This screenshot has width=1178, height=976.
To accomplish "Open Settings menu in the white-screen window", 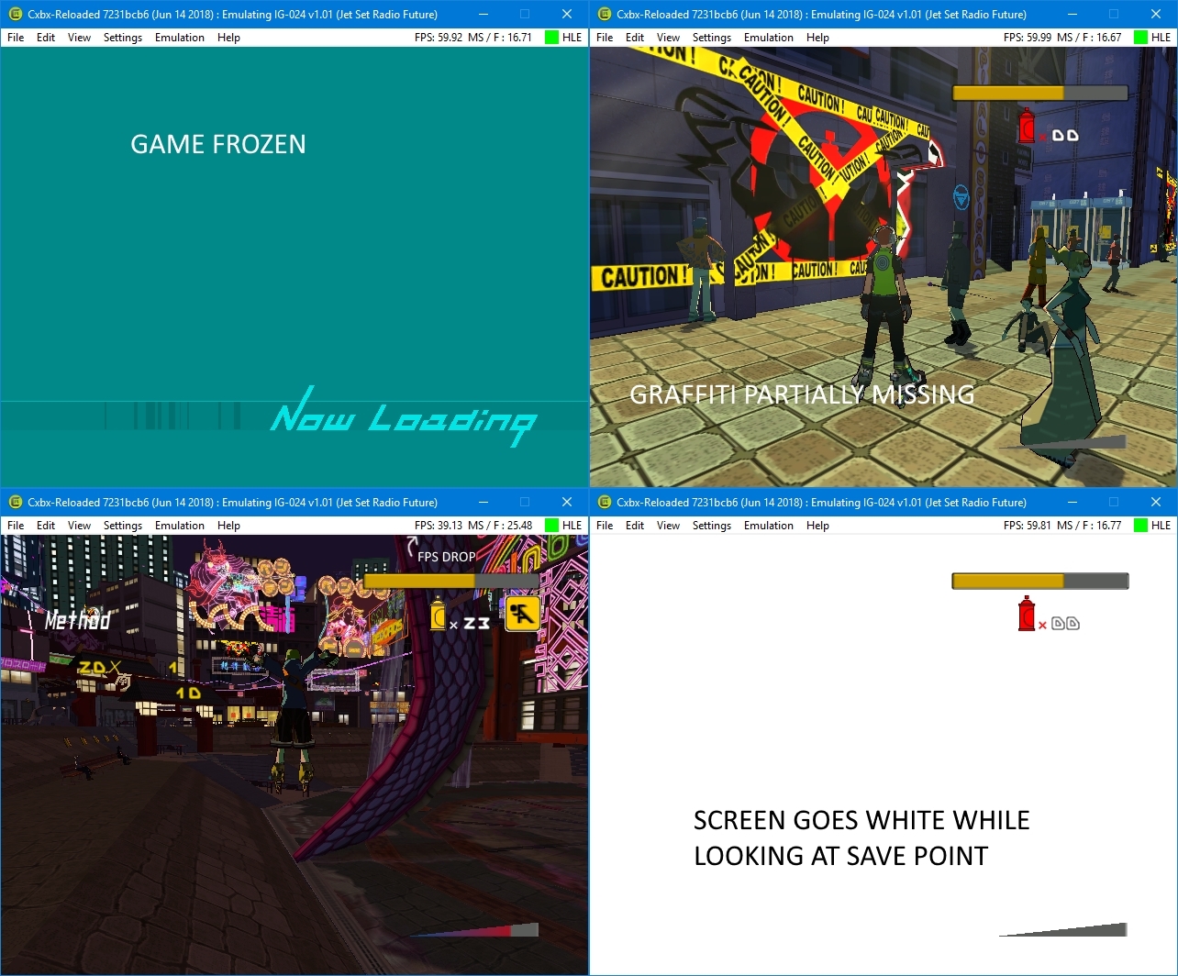I will point(712,526).
